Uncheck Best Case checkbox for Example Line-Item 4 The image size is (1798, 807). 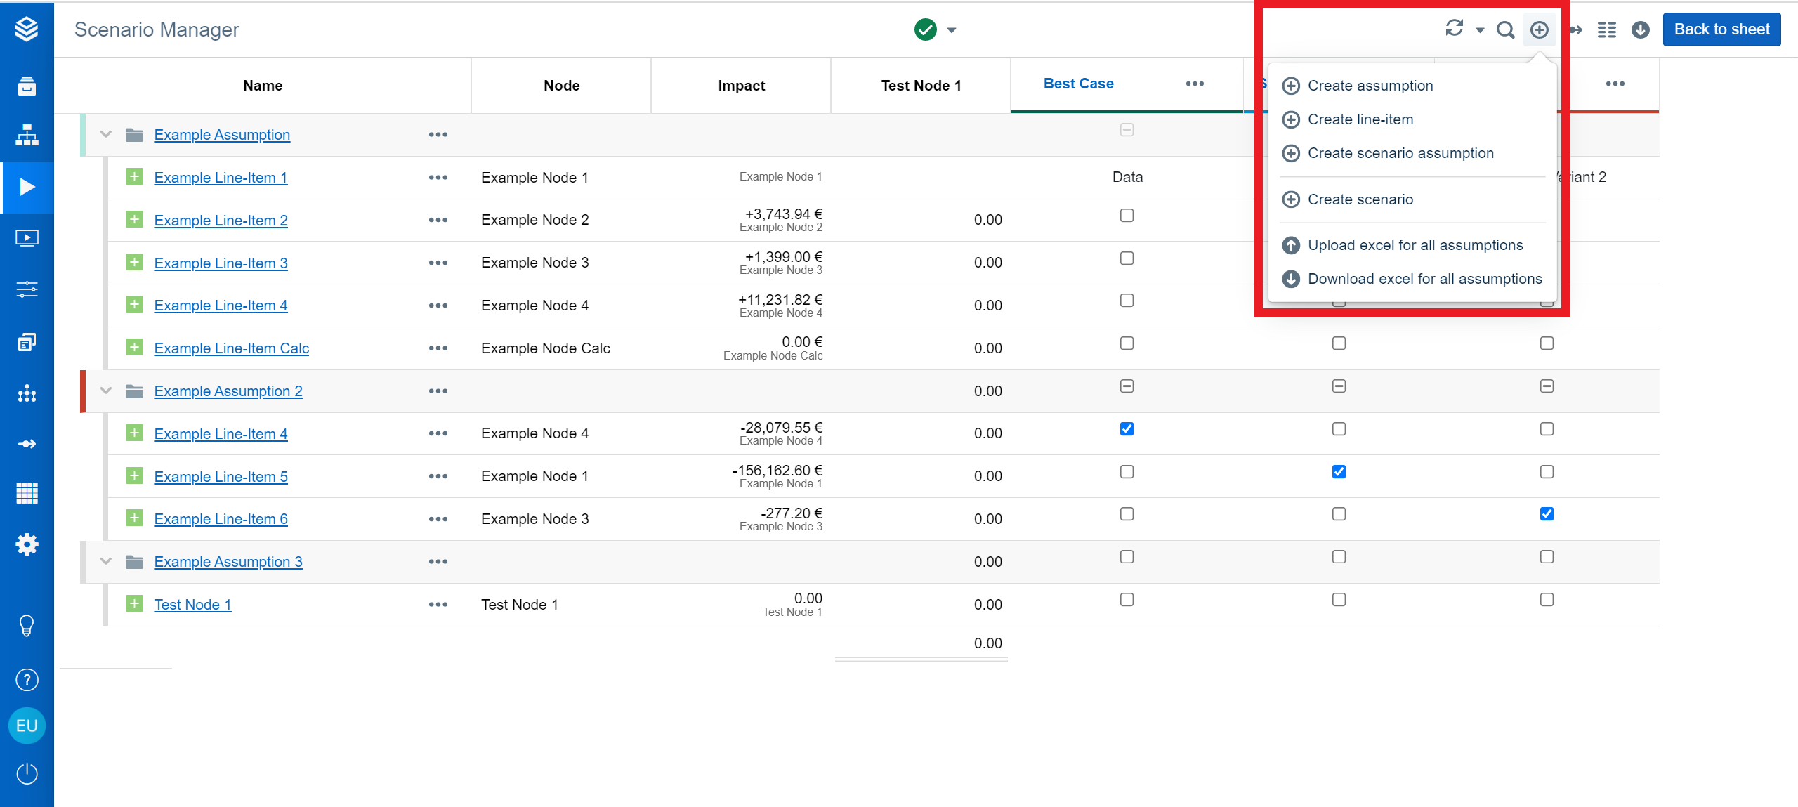pos(1127,429)
